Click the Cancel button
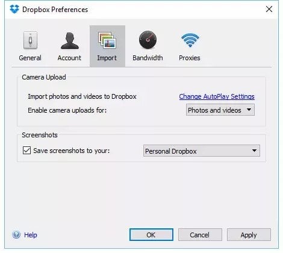283x253 pixels. tap(200, 234)
